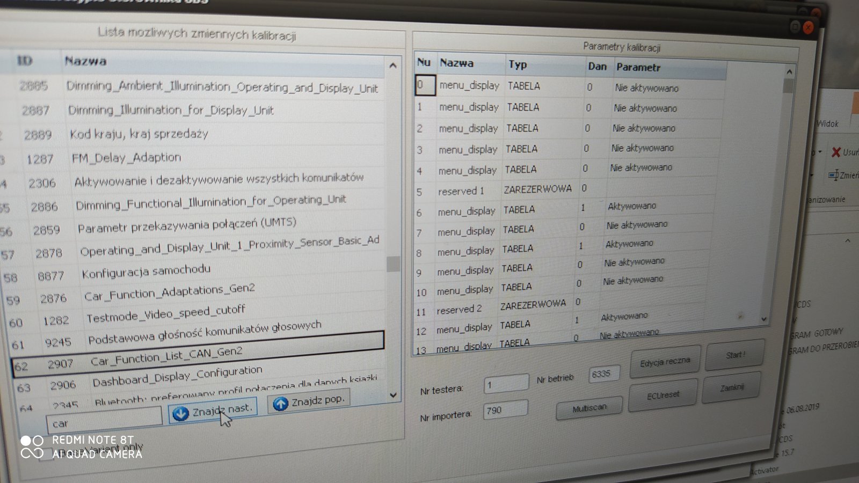Click the Zamknij button

pos(732,387)
